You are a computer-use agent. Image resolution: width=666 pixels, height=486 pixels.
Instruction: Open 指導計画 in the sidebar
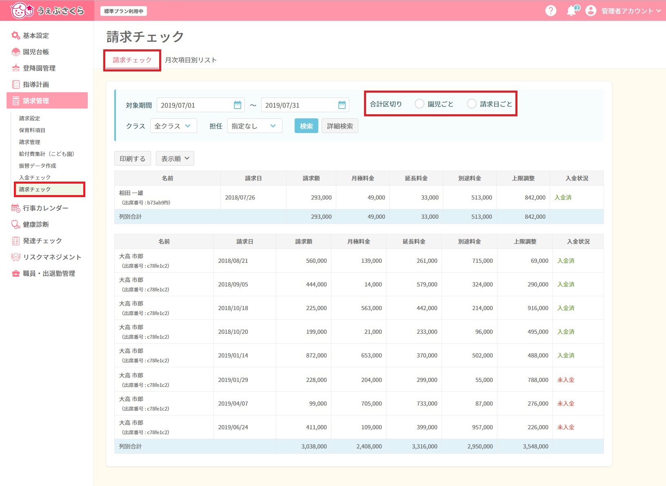tap(36, 84)
